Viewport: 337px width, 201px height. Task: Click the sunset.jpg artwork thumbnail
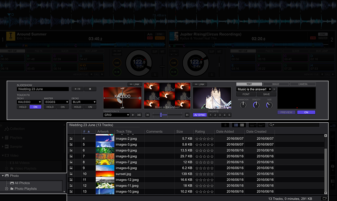point(105,174)
